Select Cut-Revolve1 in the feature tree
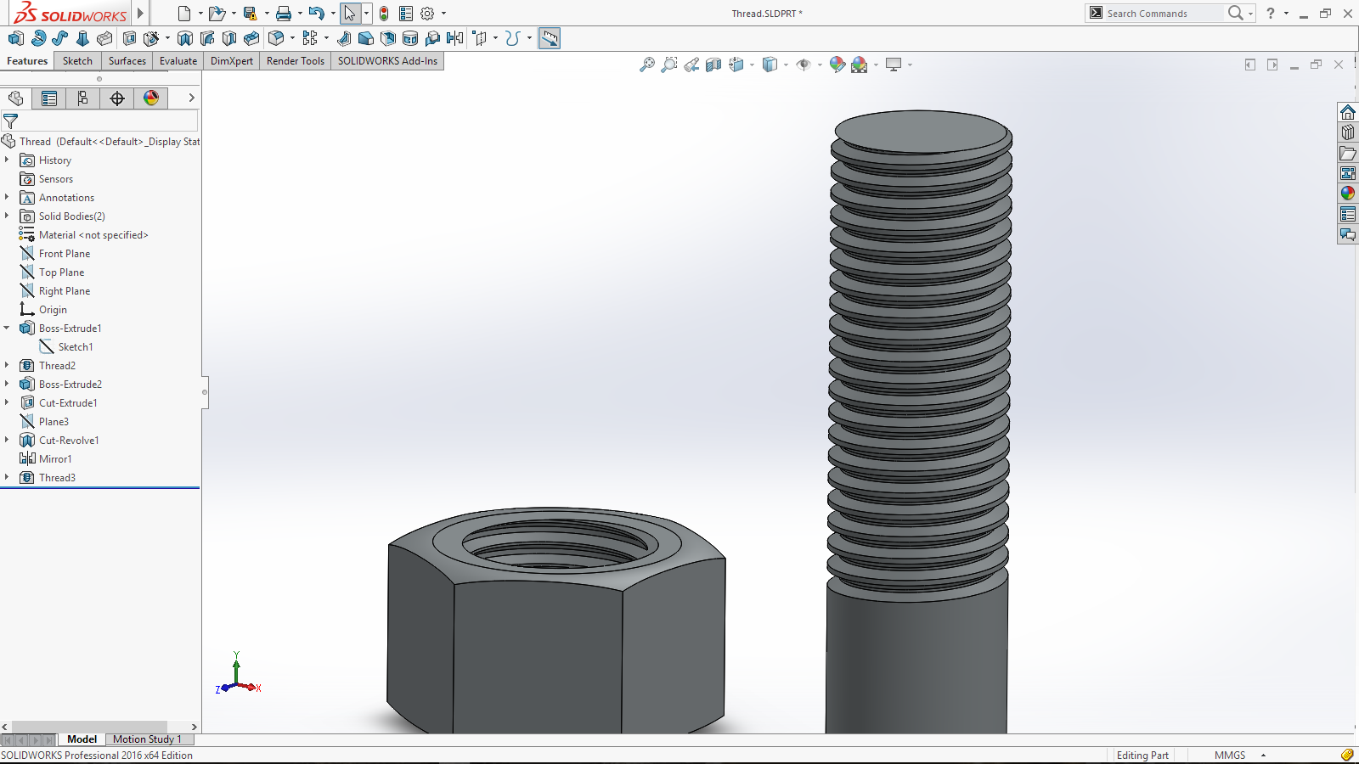 [x=69, y=441]
